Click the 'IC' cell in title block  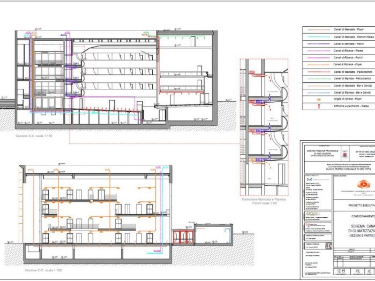(x=369, y=271)
